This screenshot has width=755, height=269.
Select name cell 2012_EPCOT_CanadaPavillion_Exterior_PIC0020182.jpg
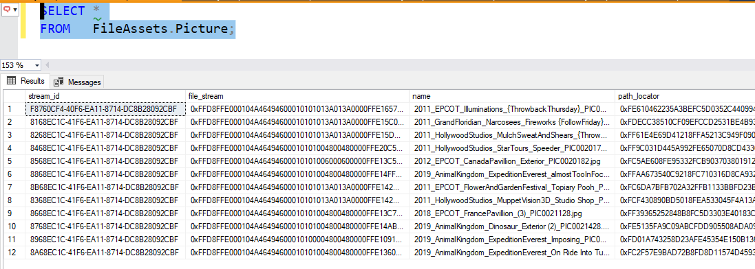coord(512,161)
